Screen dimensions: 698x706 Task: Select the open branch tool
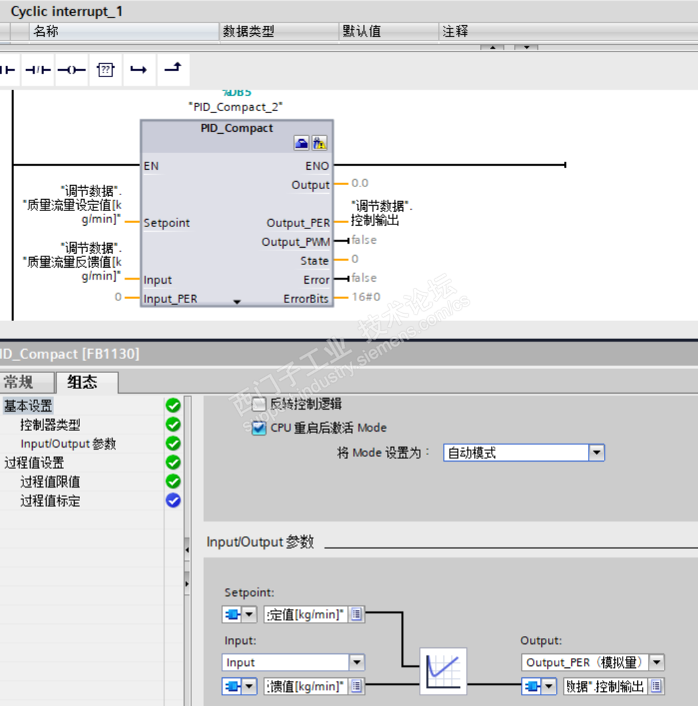tap(139, 70)
